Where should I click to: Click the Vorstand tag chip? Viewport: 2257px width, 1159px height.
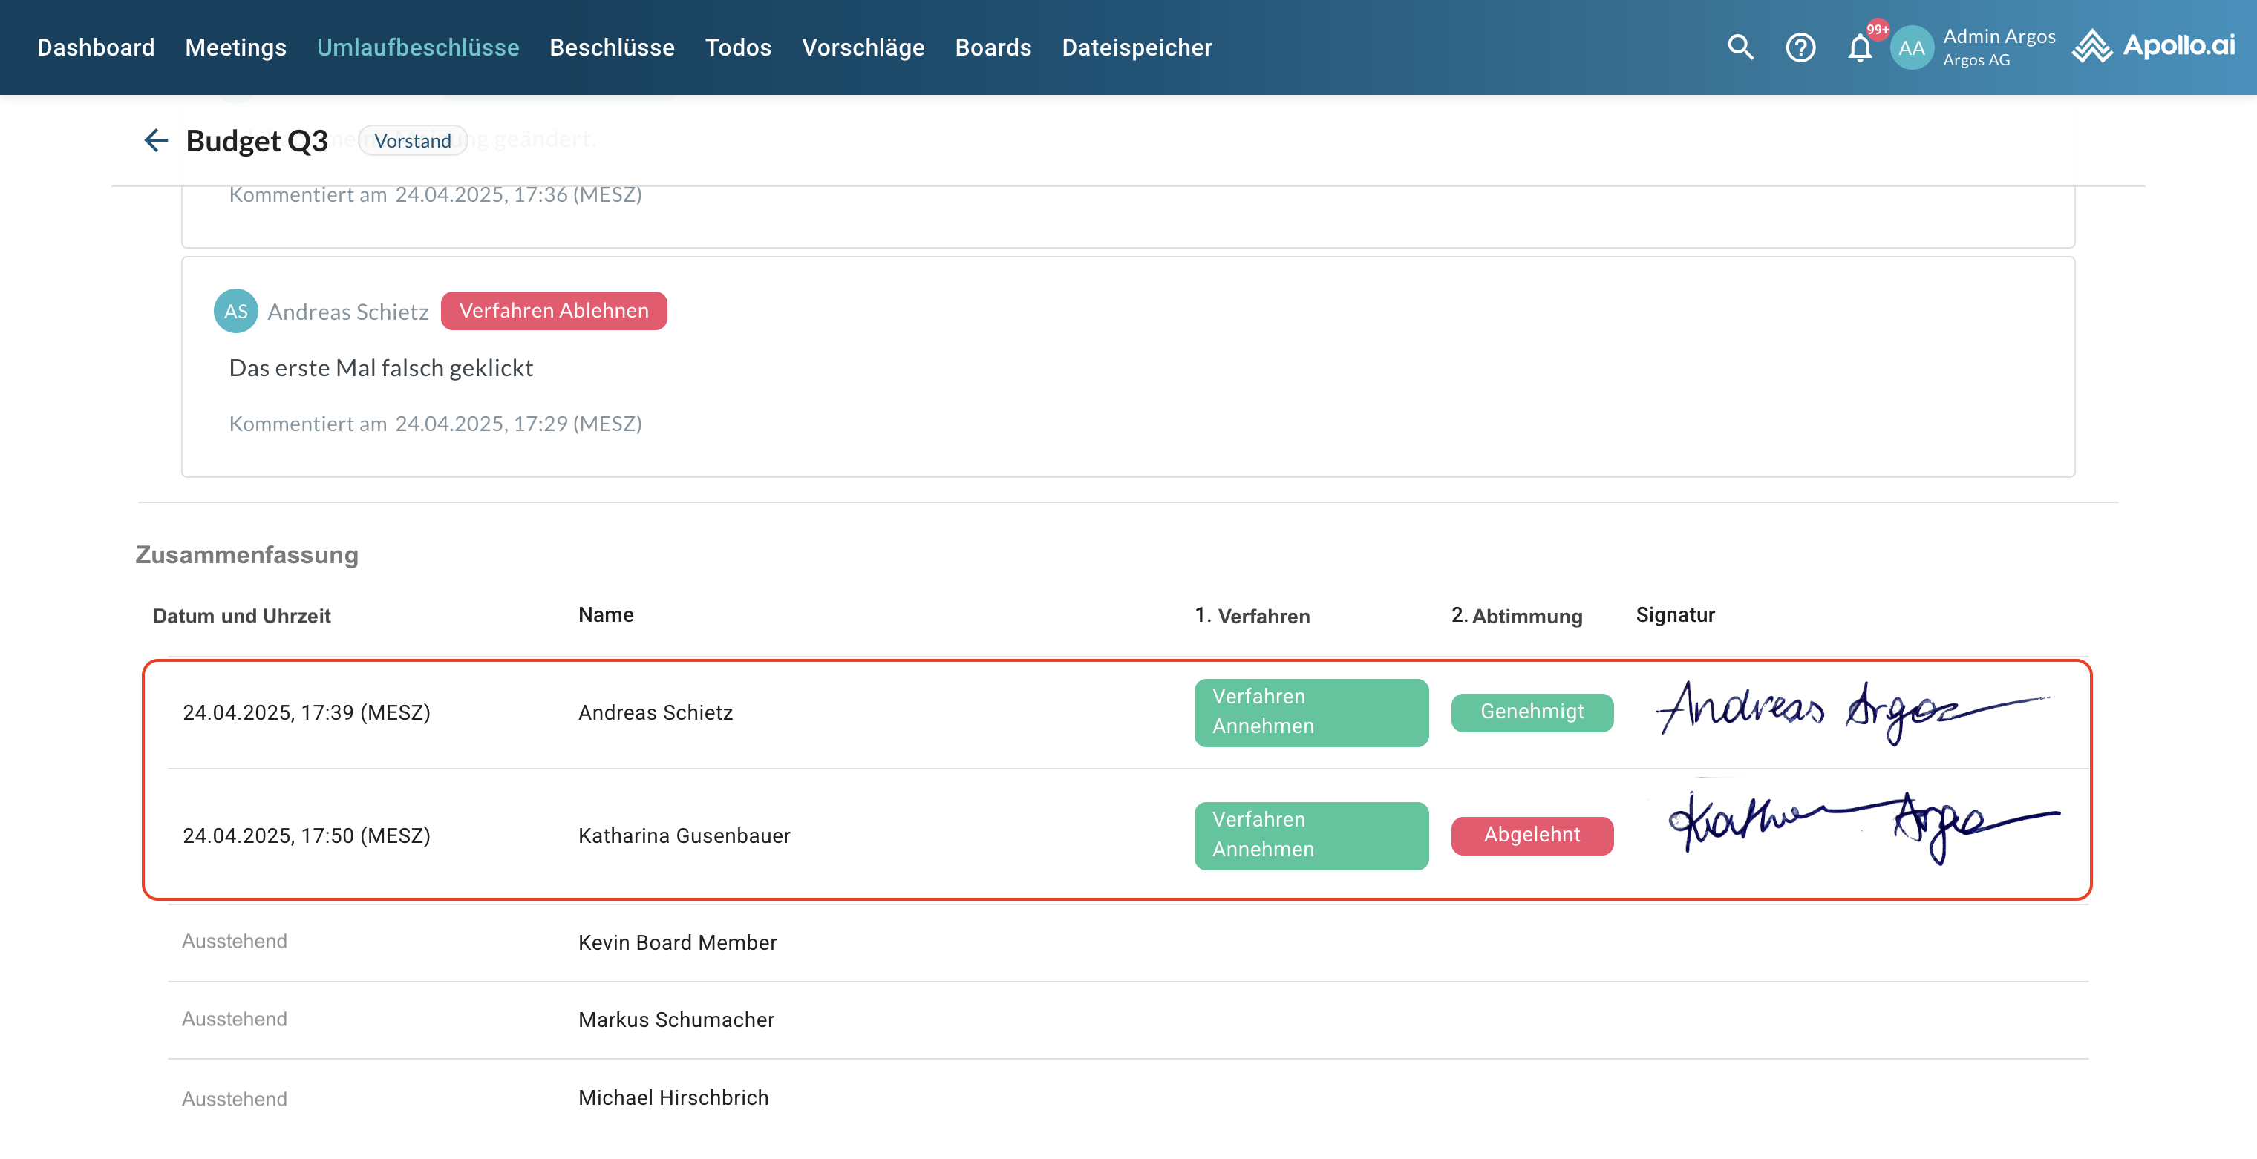pos(413,141)
